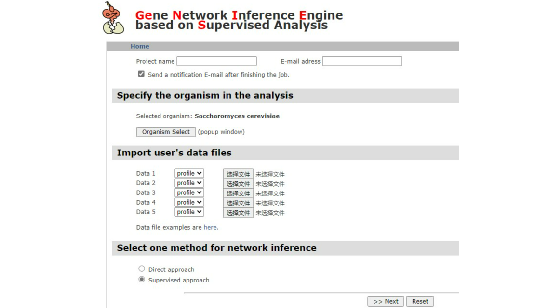This screenshot has width=548, height=308.
Task: Click the 'Import user's data files' heading
Action: (x=174, y=153)
